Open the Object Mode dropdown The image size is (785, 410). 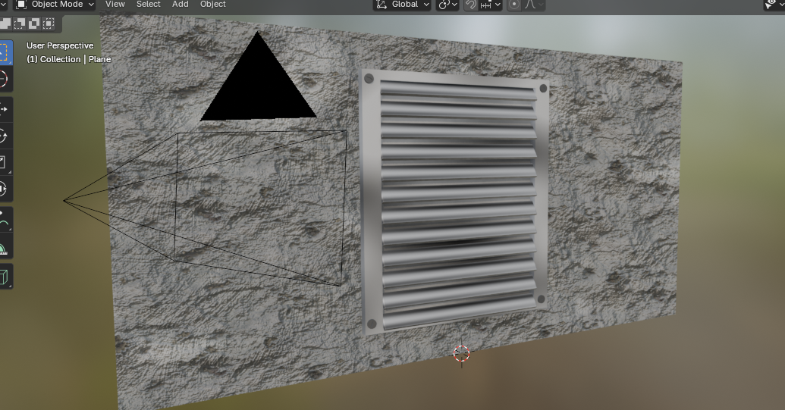pyautogui.click(x=54, y=5)
